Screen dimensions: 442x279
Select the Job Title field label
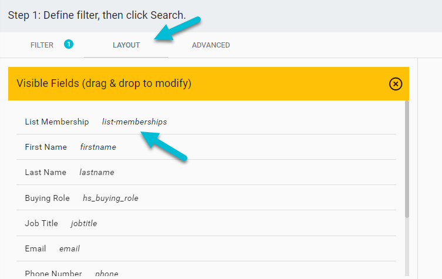41,223
